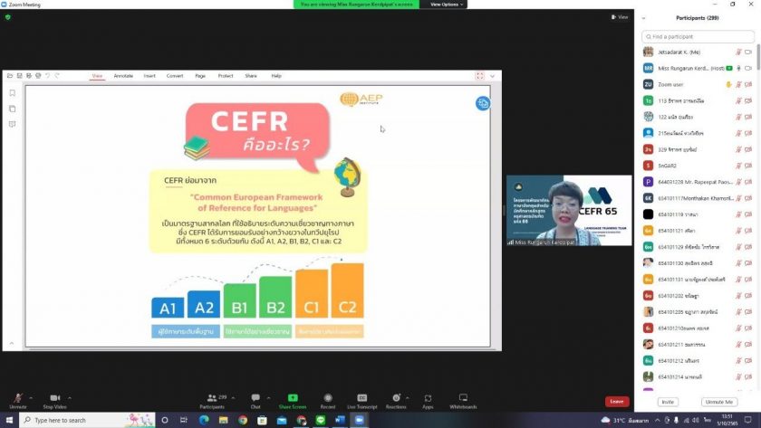The height and width of the screenshot is (428, 761).
Task: Open the Apps panel
Action: tap(428, 400)
